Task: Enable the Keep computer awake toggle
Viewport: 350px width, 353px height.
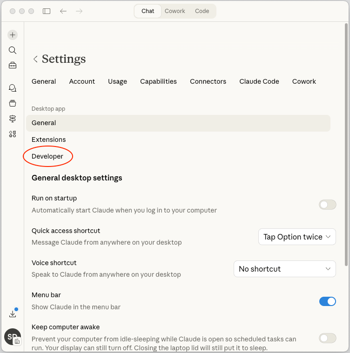Action: pos(327,338)
